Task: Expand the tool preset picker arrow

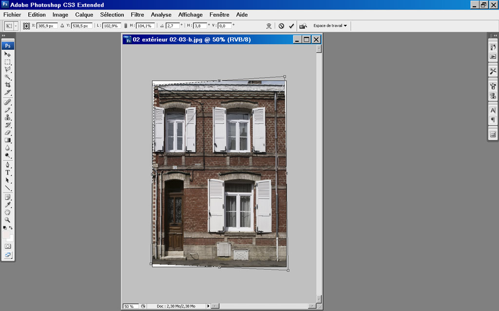Action: coord(16,26)
